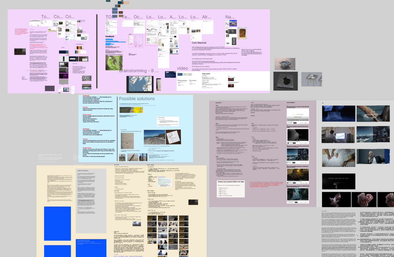Select the 'Te...' frame title
Viewport: 394px width, 257px height.
(x=126, y=17)
